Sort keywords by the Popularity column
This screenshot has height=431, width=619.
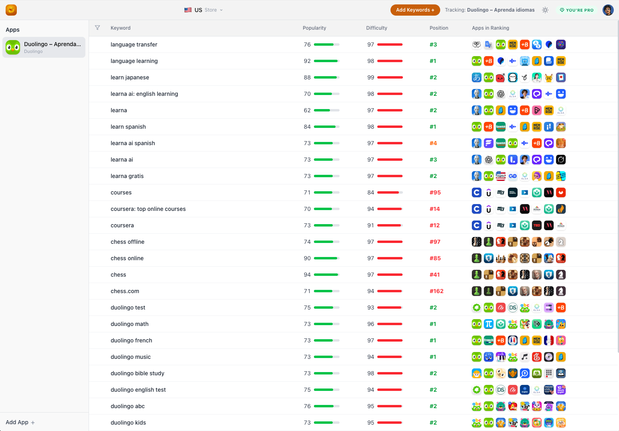[314, 28]
